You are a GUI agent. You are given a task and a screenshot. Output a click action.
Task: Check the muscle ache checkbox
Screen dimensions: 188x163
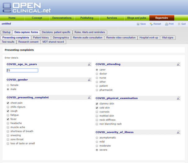coord(8,127)
